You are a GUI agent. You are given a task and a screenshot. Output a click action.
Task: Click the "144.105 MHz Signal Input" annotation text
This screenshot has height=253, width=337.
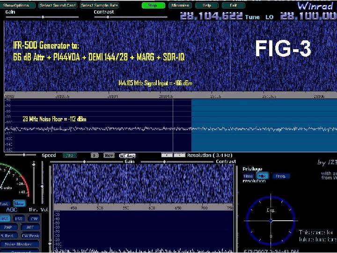(x=155, y=83)
